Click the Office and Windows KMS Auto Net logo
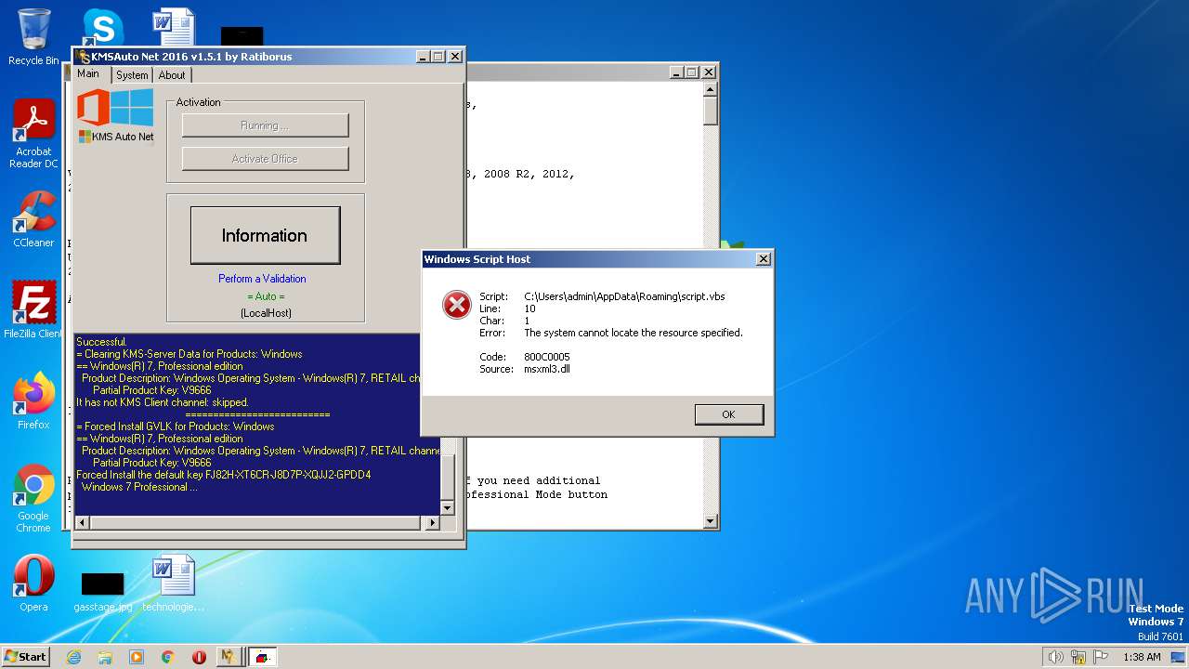Image resolution: width=1189 pixels, height=669 pixels. point(115,115)
